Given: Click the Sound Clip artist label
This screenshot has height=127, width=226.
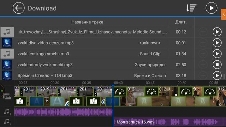Looking at the screenshot, I should (x=150, y=54).
